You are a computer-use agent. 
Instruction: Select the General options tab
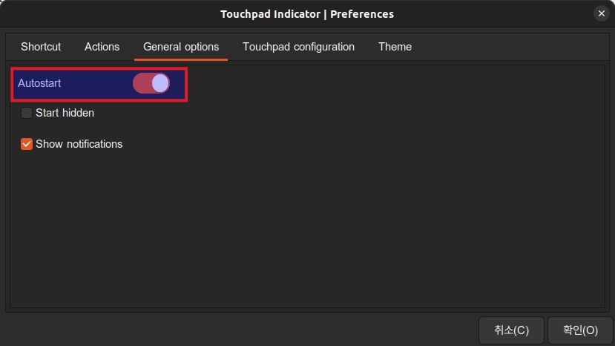pos(181,47)
